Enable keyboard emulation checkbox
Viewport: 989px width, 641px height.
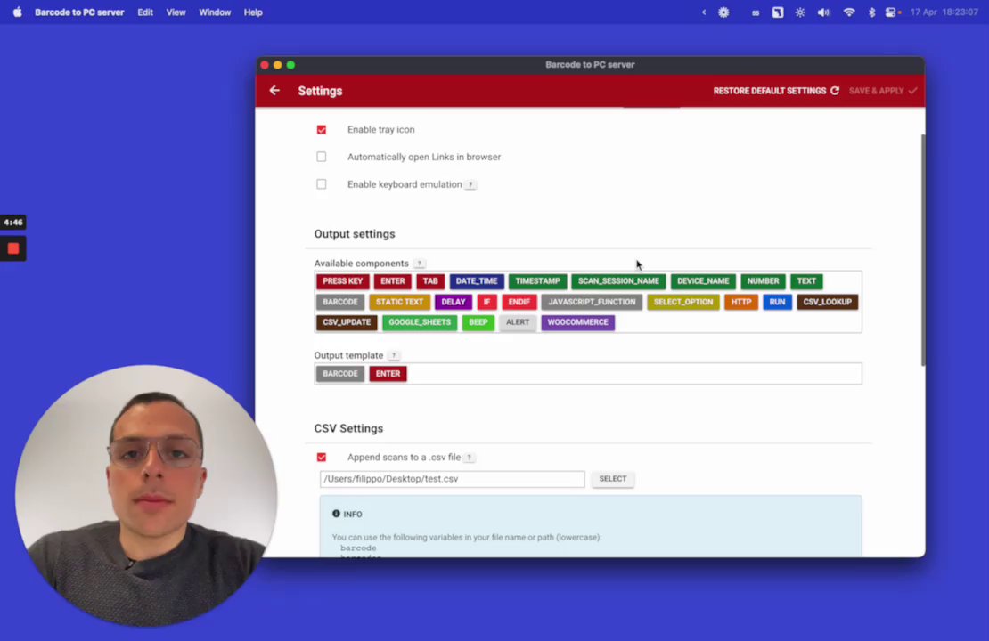(322, 184)
